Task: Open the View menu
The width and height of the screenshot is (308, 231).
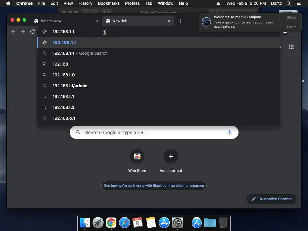Action: click(x=68, y=3)
